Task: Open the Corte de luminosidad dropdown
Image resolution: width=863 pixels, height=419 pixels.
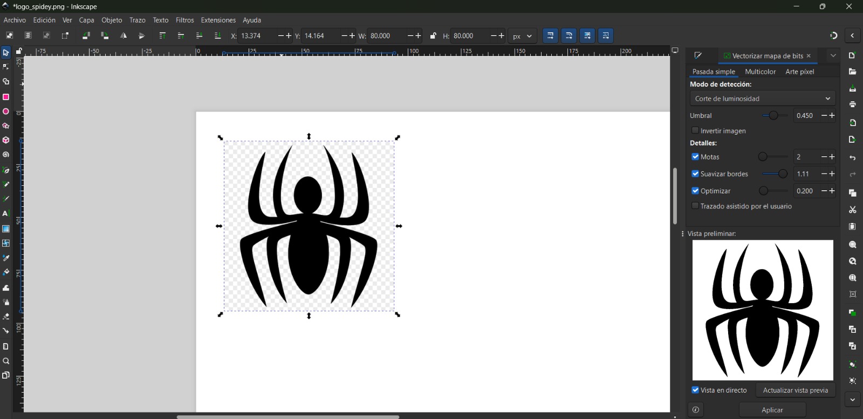Action: [x=762, y=99]
